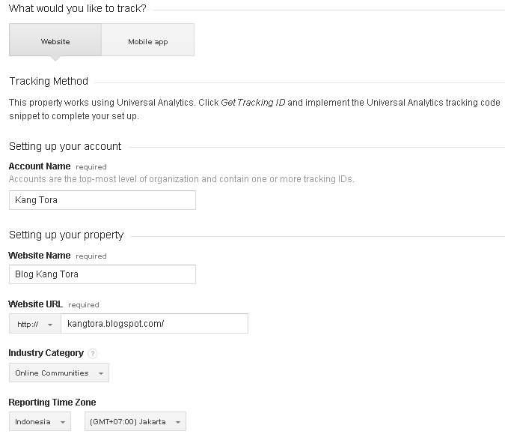Click the Industry Category help icon

pos(93,353)
